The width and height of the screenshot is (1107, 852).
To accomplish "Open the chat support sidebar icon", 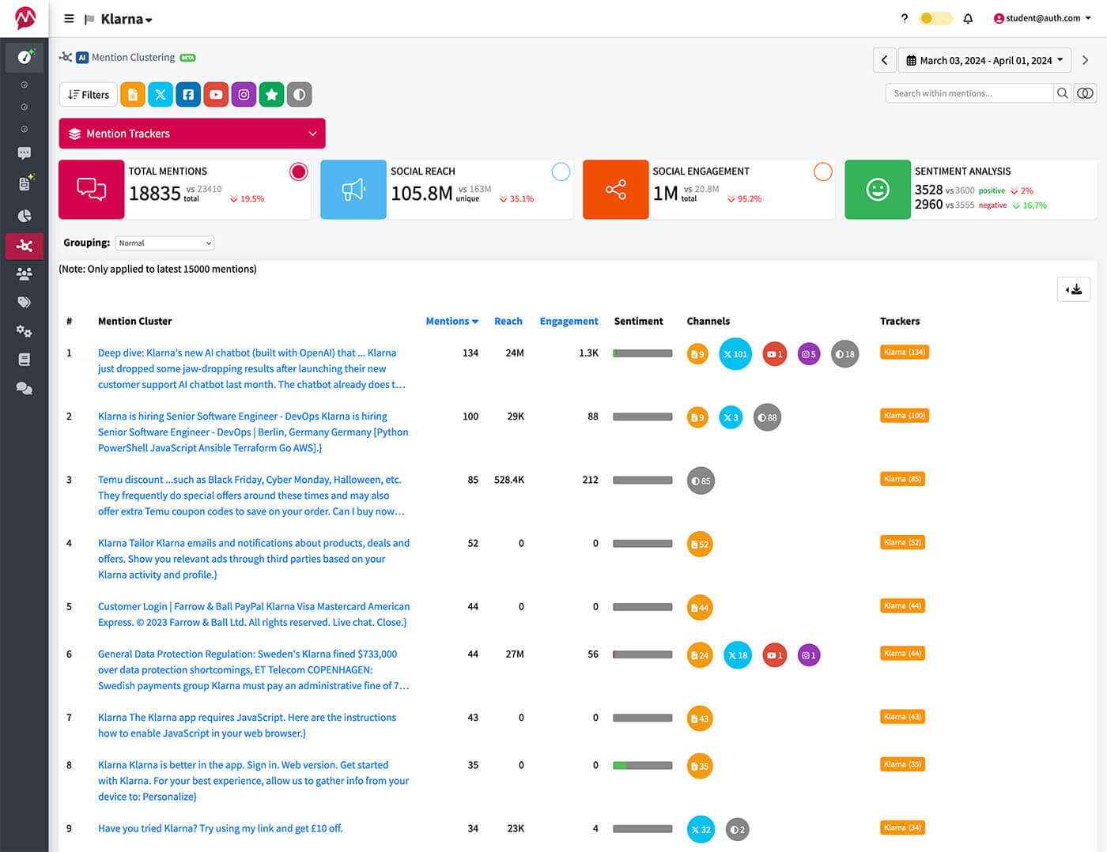I will [25, 388].
